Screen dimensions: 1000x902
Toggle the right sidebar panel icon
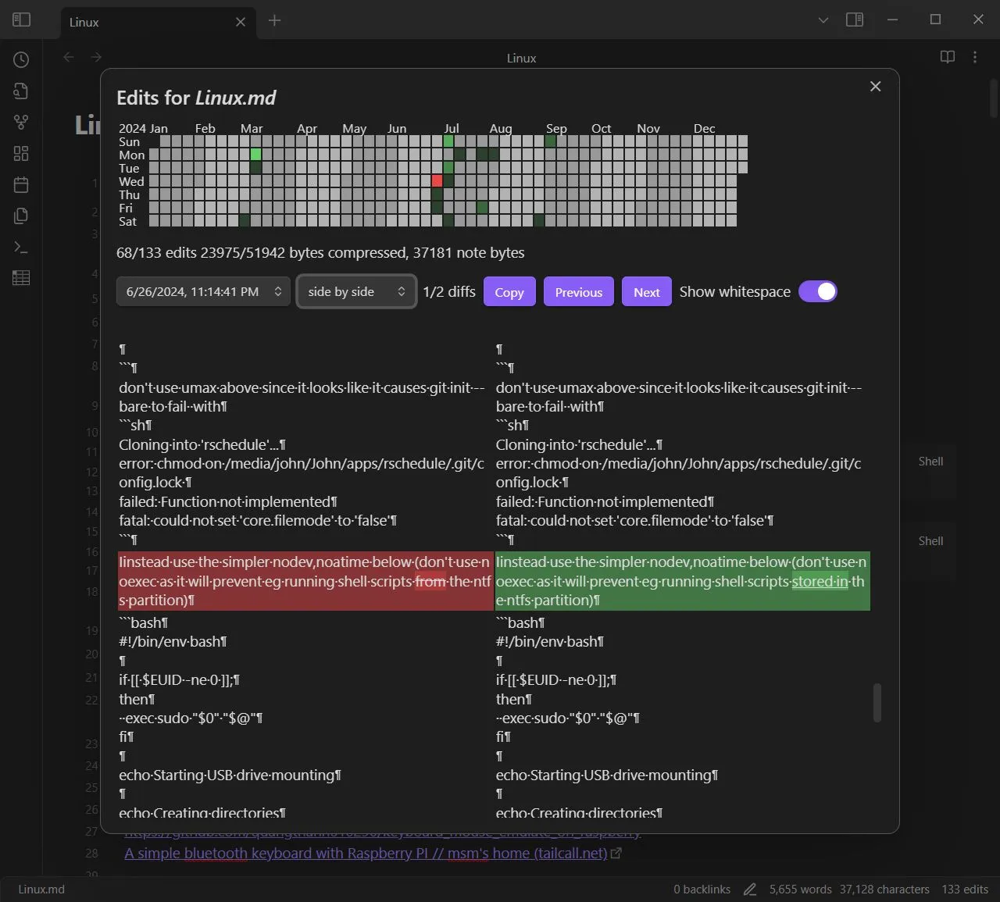tap(855, 20)
